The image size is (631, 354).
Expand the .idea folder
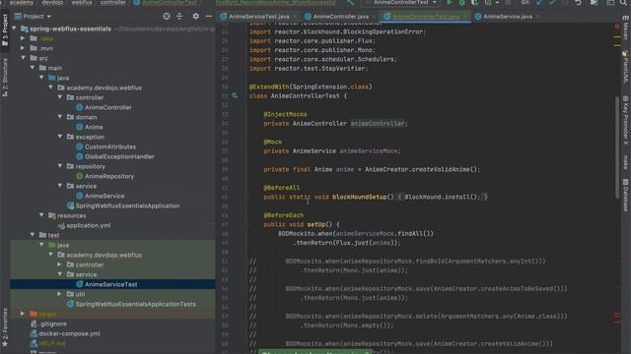23,38
